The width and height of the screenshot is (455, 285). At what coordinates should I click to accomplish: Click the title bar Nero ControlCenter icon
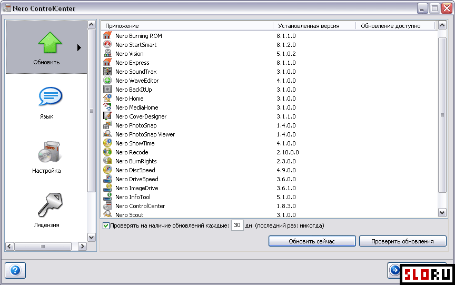click(7, 8)
